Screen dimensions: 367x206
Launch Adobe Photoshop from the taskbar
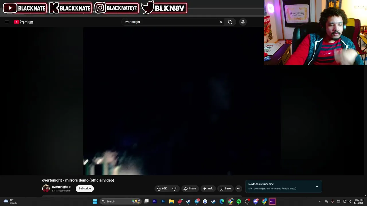point(163,201)
